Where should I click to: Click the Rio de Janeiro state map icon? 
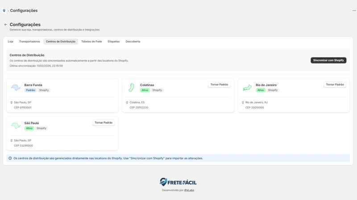pos(247,88)
